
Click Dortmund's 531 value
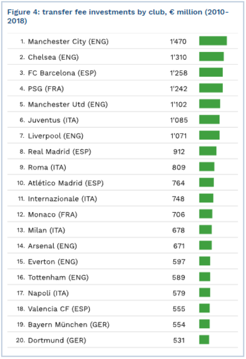[179, 340]
